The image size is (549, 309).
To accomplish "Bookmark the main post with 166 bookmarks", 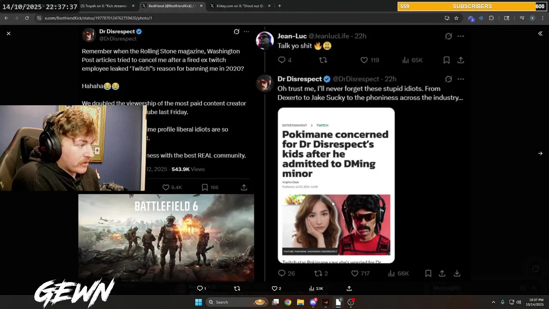I will point(210,188).
